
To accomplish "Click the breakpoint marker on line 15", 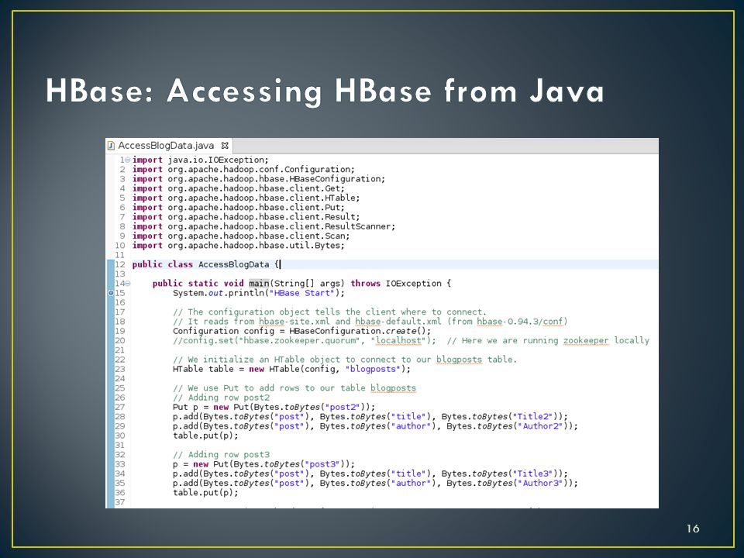I will point(111,293).
